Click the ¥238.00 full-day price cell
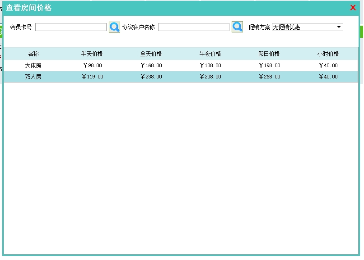 coord(151,77)
